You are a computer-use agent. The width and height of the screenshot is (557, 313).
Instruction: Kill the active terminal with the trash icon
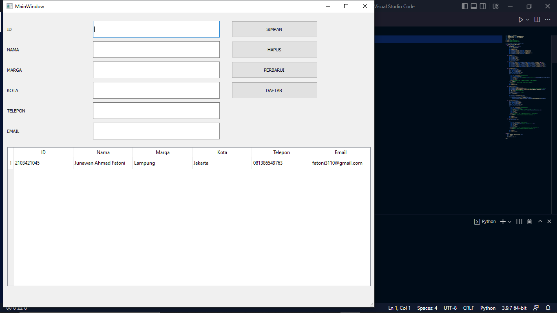529,221
